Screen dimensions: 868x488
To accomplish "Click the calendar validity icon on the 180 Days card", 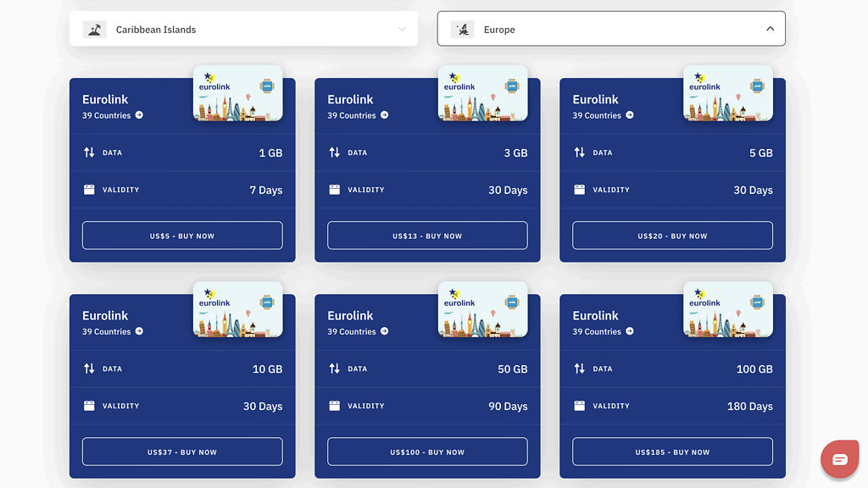I will [x=580, y=406].
